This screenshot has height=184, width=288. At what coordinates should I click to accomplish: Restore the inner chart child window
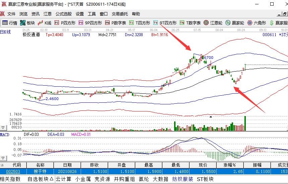(285, 14)
